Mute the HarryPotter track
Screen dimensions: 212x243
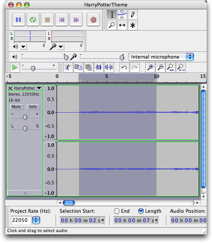click(x=16, y=107)
